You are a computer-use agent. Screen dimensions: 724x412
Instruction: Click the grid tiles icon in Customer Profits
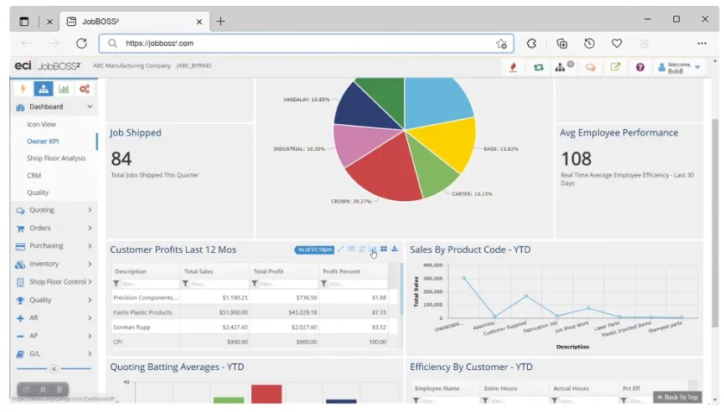[384, 250]
